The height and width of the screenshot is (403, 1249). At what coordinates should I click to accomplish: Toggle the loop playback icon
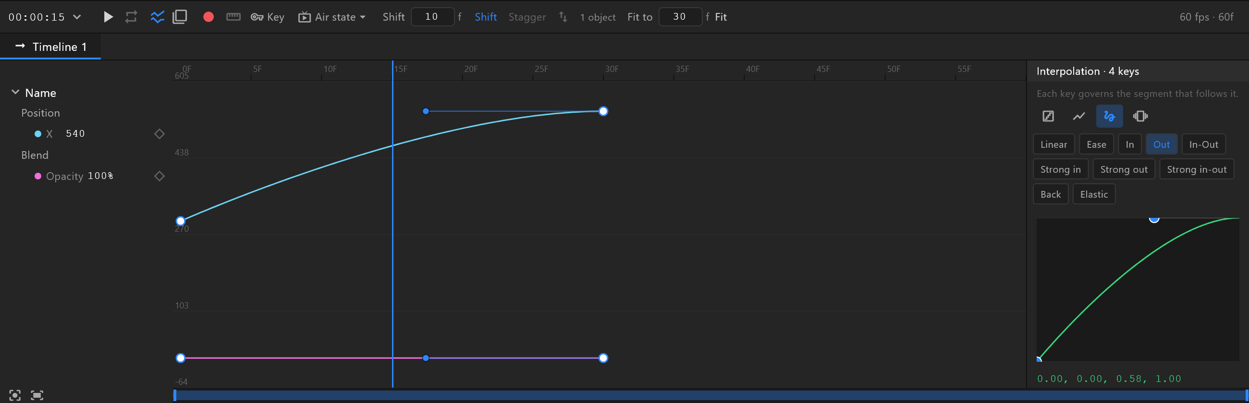click(131, 17)
